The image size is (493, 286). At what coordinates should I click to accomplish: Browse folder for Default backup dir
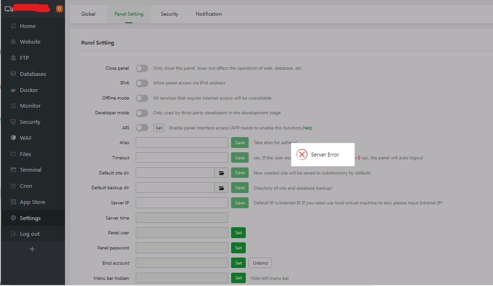[221, 188]
